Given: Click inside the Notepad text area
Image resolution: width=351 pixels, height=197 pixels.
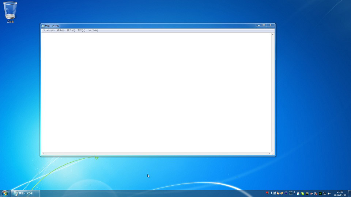Looking at the screenshot, I should click(156, 92).
